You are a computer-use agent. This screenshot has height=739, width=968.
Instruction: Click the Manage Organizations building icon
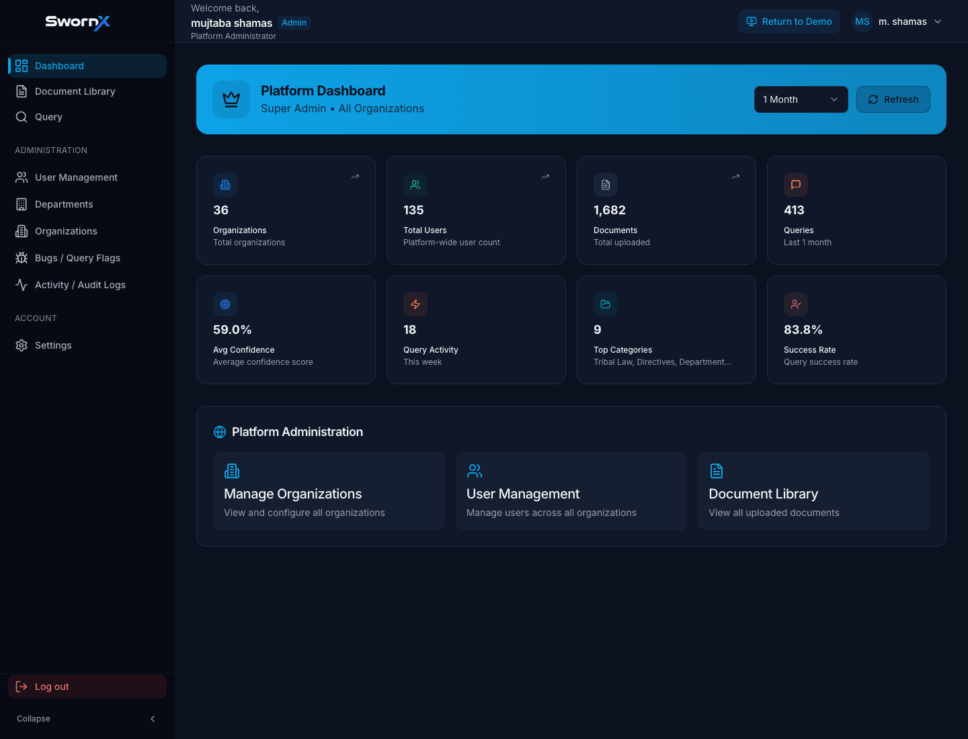[232, 471]
